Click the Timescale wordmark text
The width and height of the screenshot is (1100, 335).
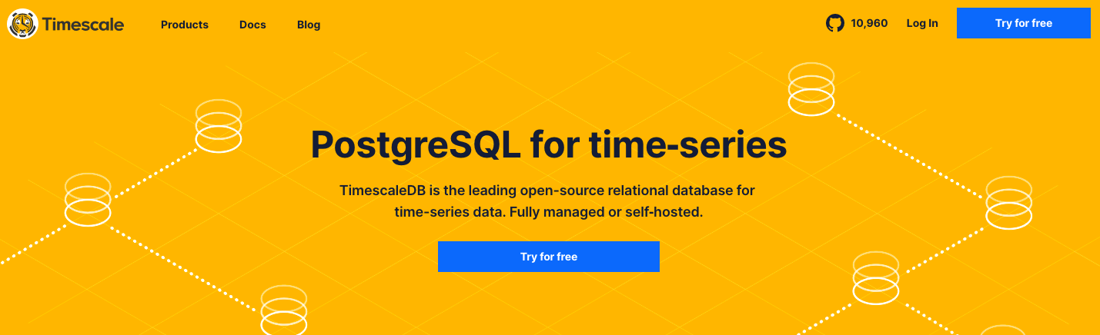click(83, 24)
